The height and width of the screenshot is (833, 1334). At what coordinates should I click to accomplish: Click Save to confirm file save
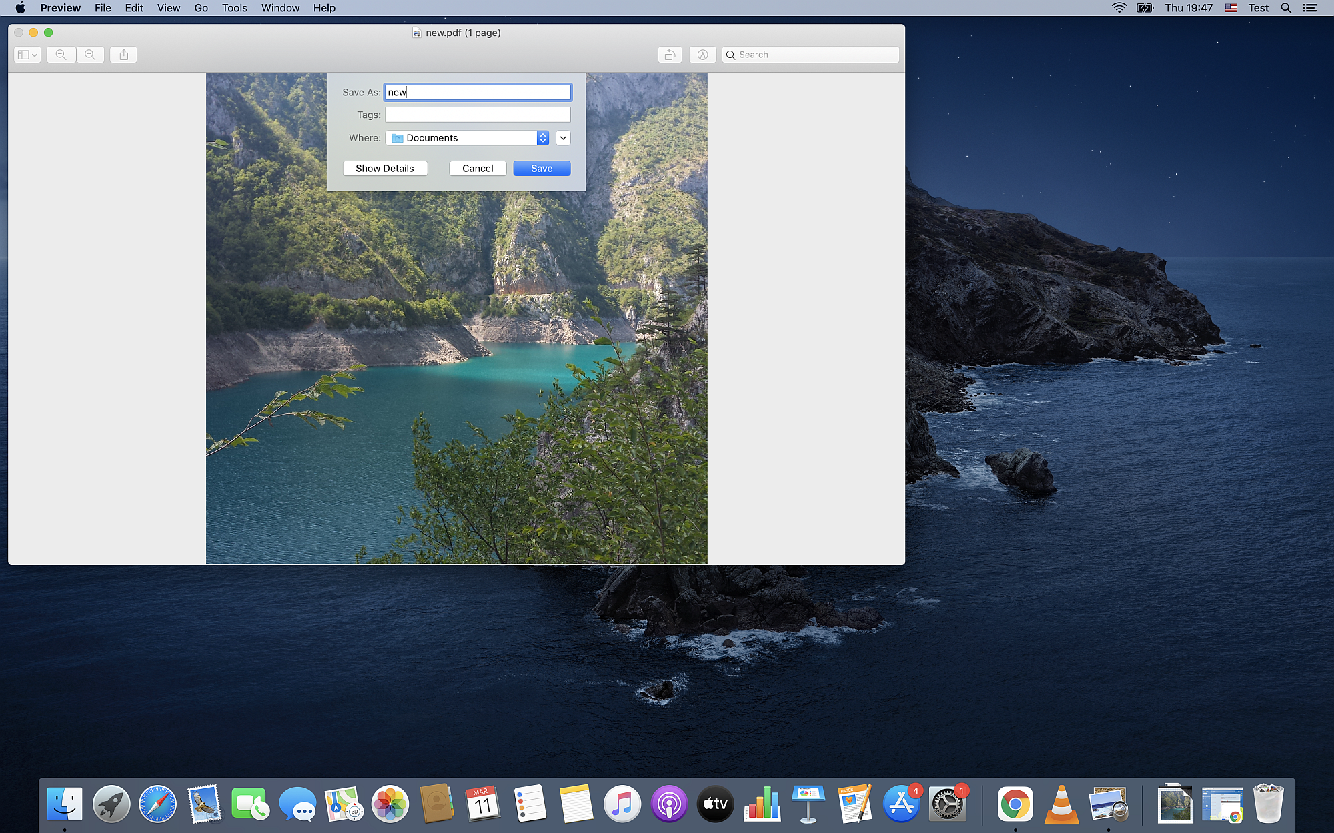tap(542, 168)
